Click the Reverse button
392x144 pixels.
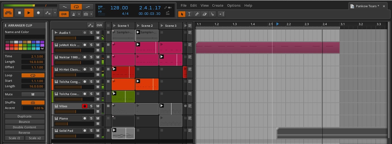point(24,133)
